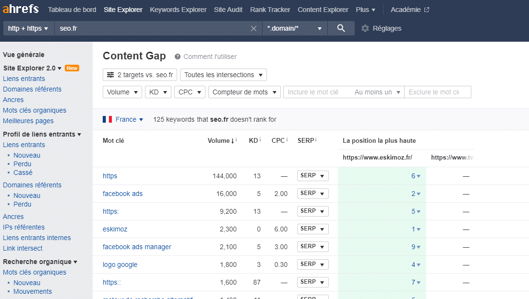The height and width of the screenshot is (299, 529).
Task: Click the magnifying glass search button
Action: (341, 28)
